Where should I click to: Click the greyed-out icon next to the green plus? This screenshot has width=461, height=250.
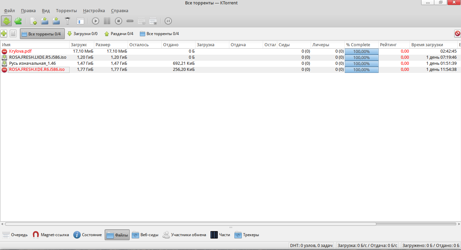pyautogui.click(x=13, y=33)
